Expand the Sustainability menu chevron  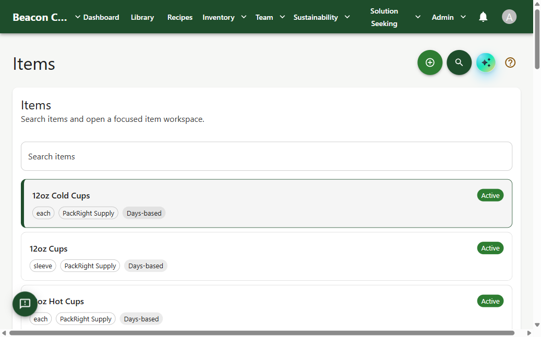pyautogui.click(x=347, y=17)
